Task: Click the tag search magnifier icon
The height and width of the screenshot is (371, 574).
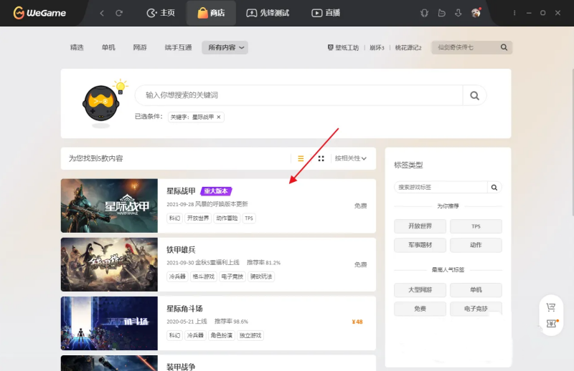Action: tap(494, 188)
